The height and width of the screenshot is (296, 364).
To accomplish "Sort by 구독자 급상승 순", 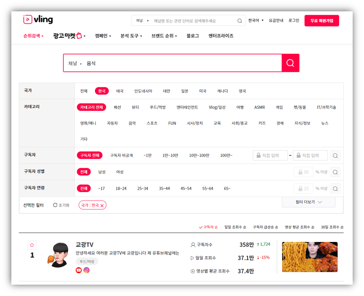I will click(265, 227).
